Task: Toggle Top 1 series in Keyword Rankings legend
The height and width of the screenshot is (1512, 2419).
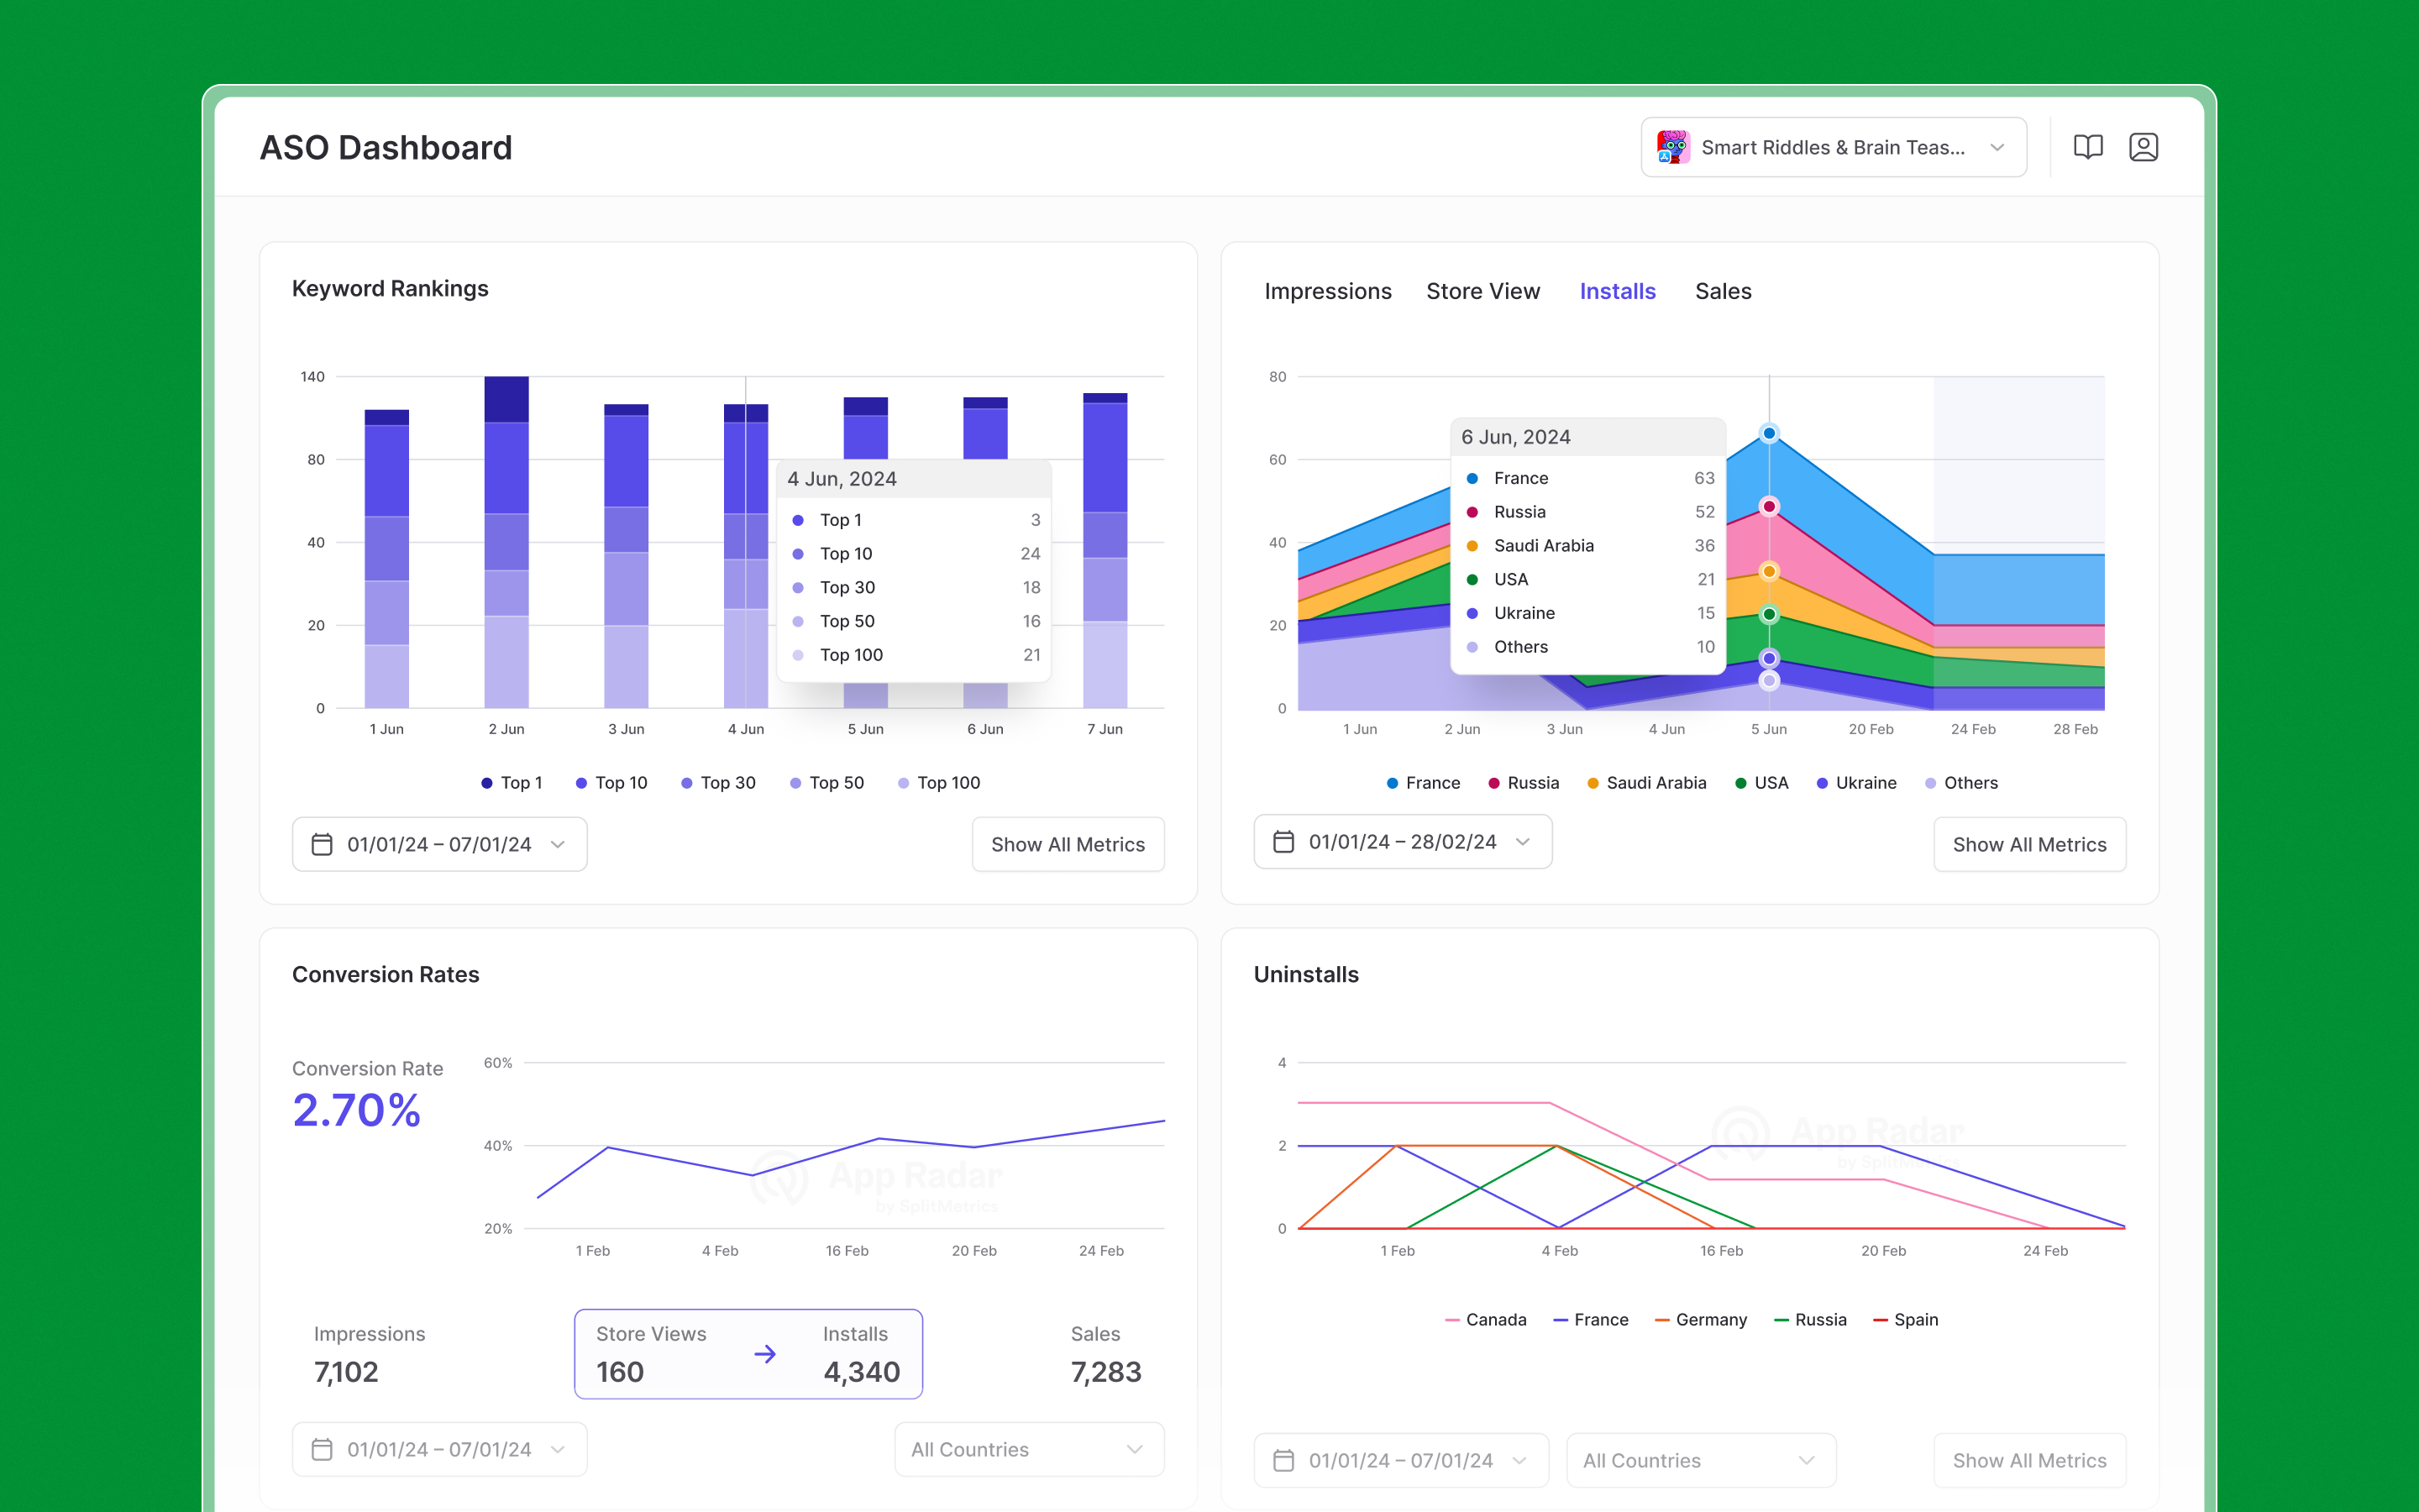Action: tap(511, 783)
